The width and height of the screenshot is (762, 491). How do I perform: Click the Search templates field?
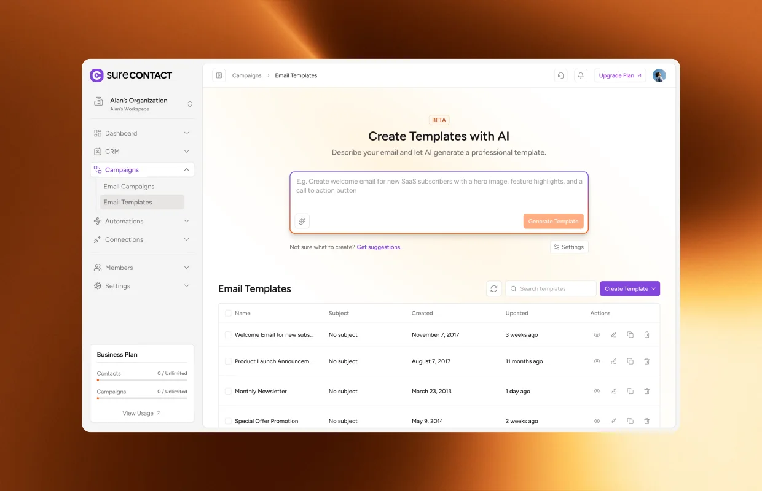[551, 288]
